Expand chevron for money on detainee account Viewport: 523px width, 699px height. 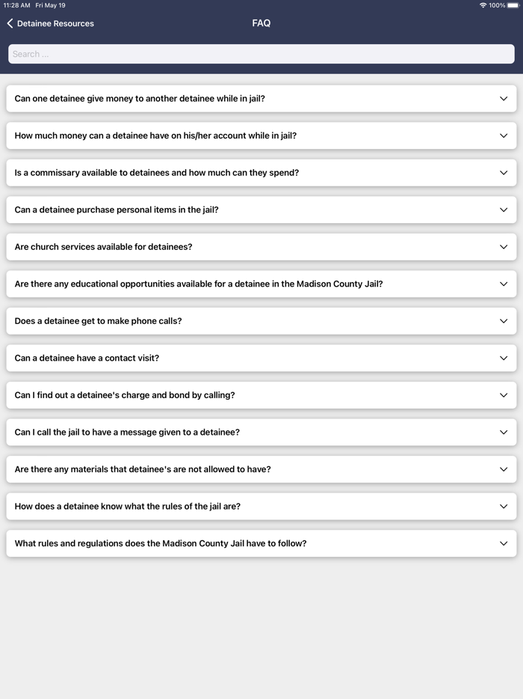504,135
